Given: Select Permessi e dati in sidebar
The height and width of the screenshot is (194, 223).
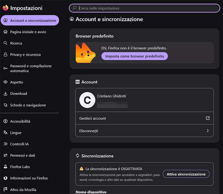Looking at the screenshot, I should (x=30, y=155).
